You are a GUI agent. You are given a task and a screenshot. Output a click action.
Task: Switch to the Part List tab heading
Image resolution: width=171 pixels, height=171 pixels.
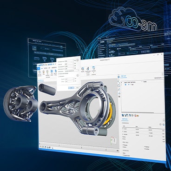[123, 76]
